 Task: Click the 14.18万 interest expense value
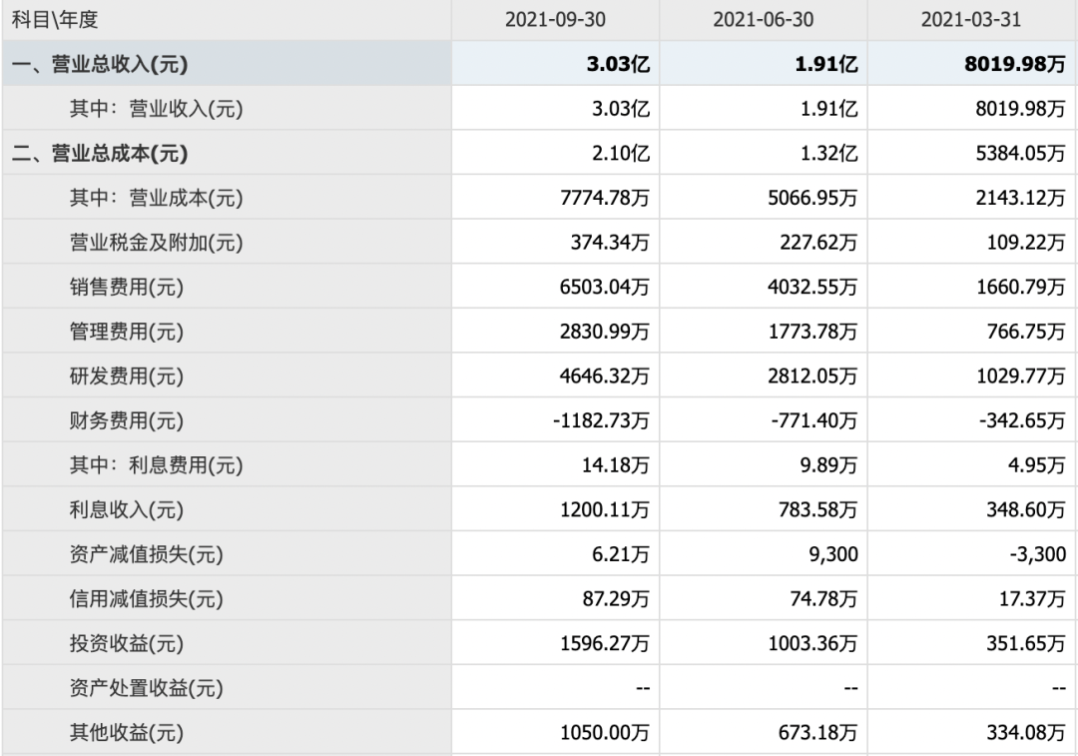tap(615, 465)
